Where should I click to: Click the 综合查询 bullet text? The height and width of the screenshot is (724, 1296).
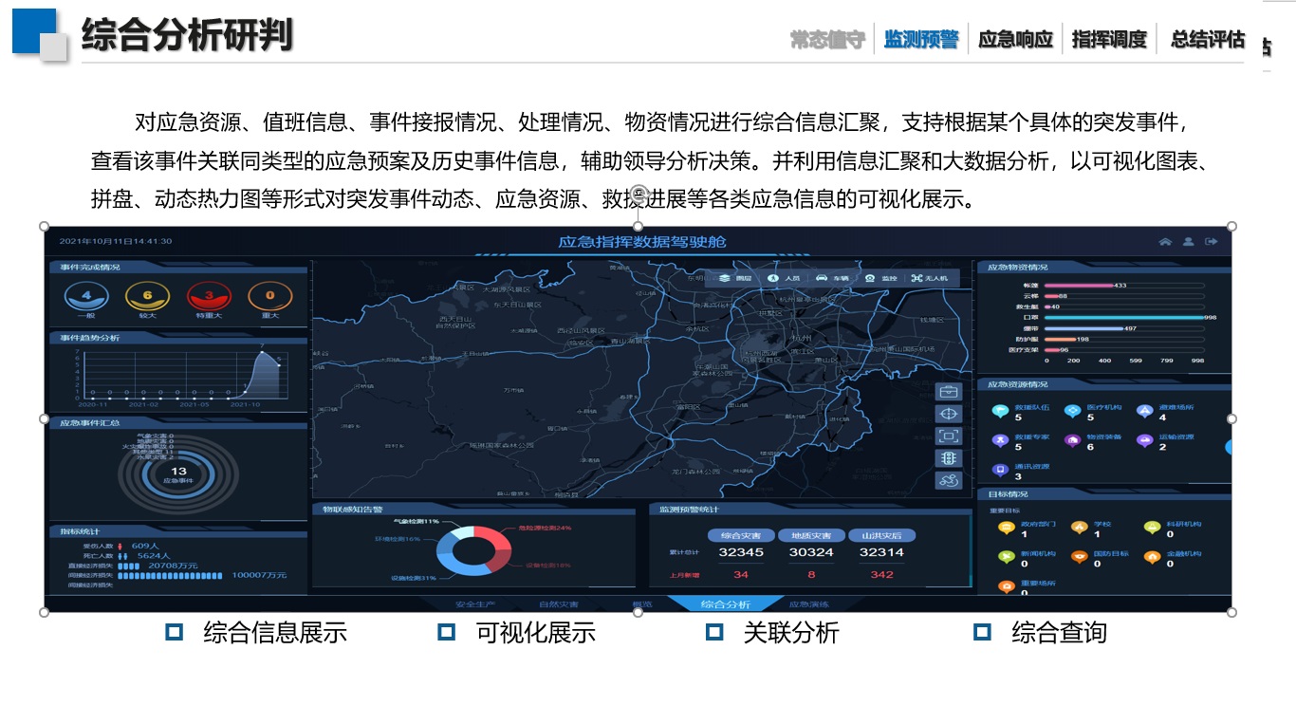click(x=1060, y=633)
